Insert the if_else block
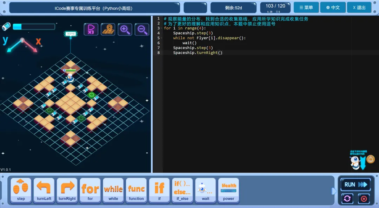The width and height of the screenshot is (379, 208). 182,190
